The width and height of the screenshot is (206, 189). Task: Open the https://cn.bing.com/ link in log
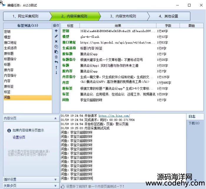[x=114, y=116]
